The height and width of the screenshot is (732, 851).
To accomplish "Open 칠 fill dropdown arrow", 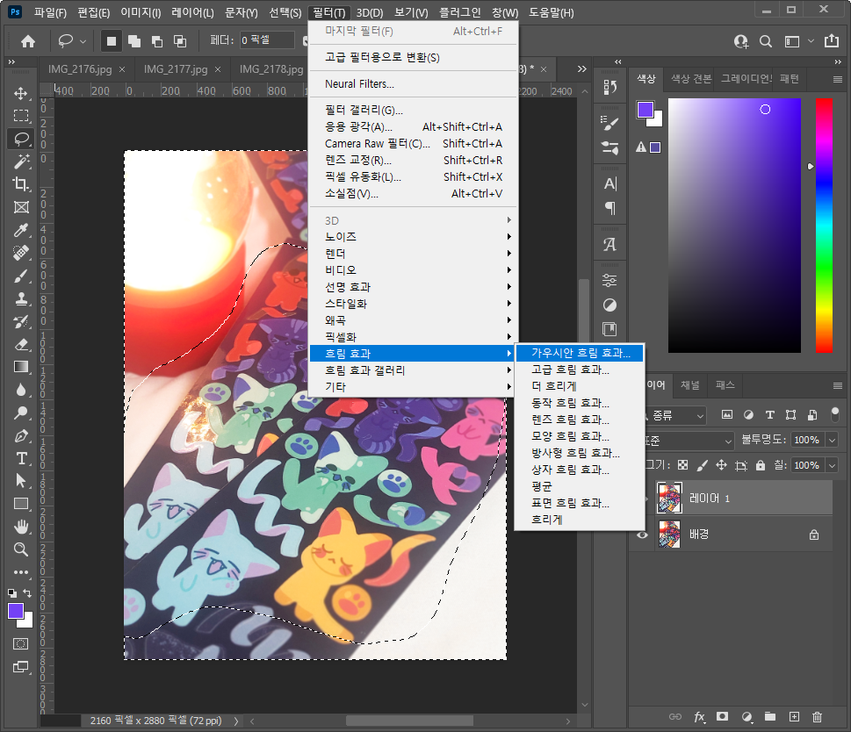I will [832, 465].
